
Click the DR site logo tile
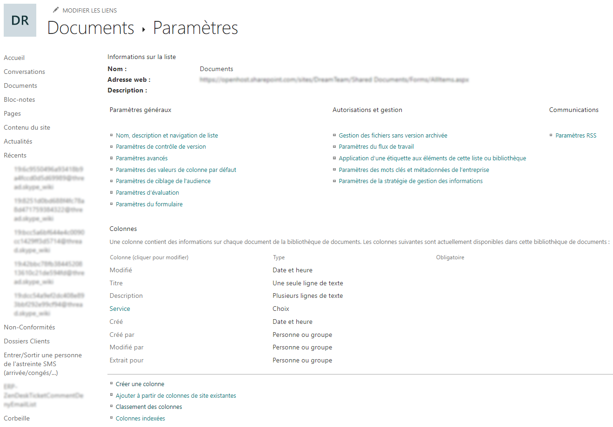pos(20,20)
